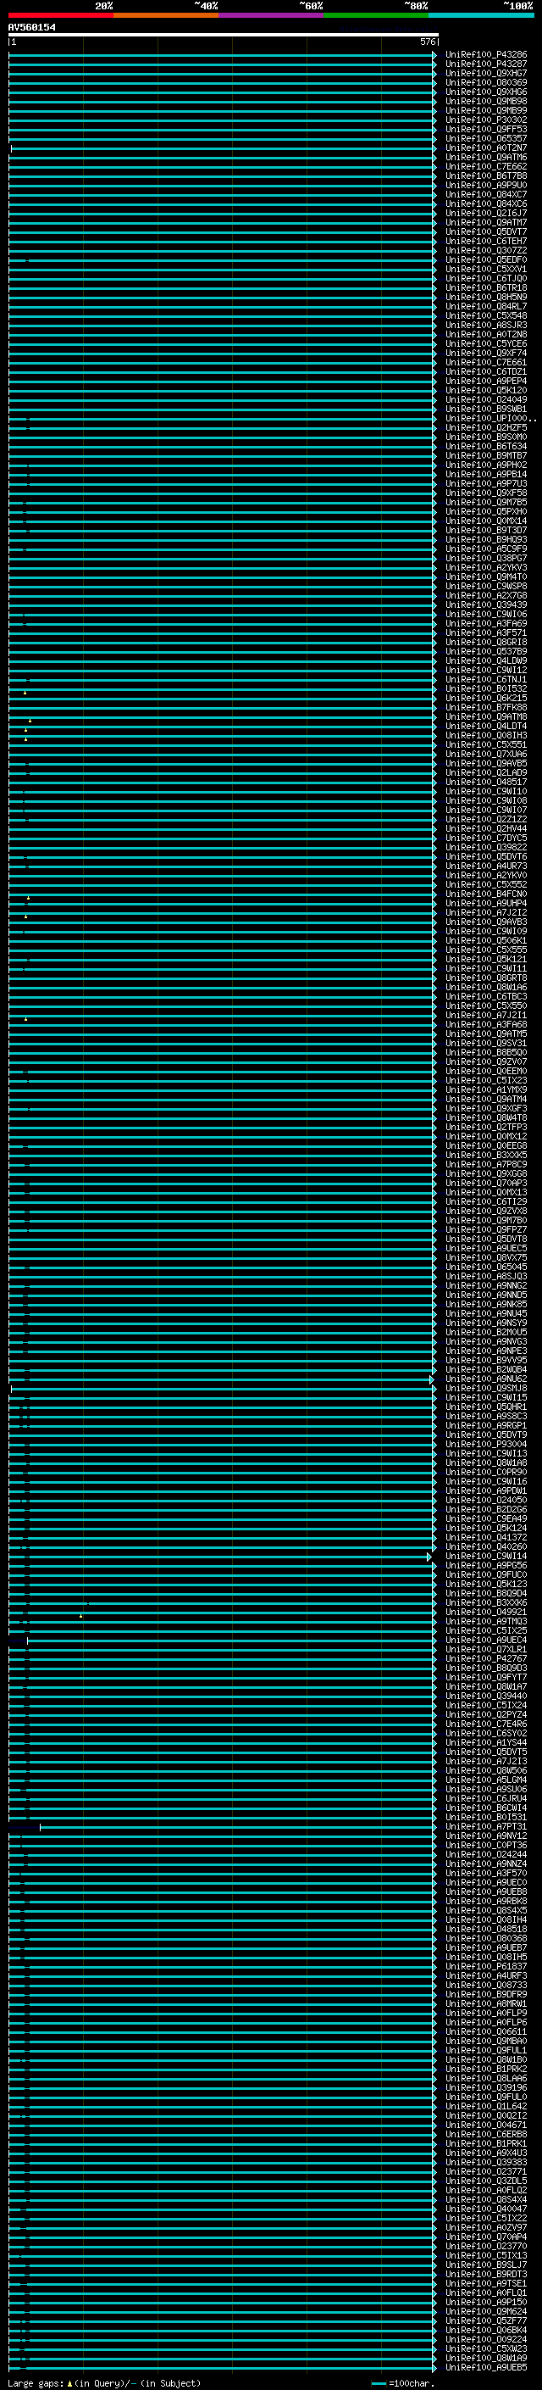Open the UniRef100_A9NU62 hit

click(485, 1379)
